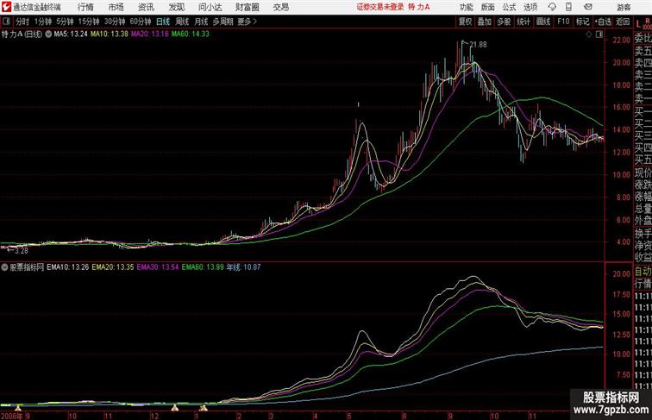Viewport: 652px width, 420px height.
Task: Click the EMA60: 13.99 label
Action: pos(203,267)
